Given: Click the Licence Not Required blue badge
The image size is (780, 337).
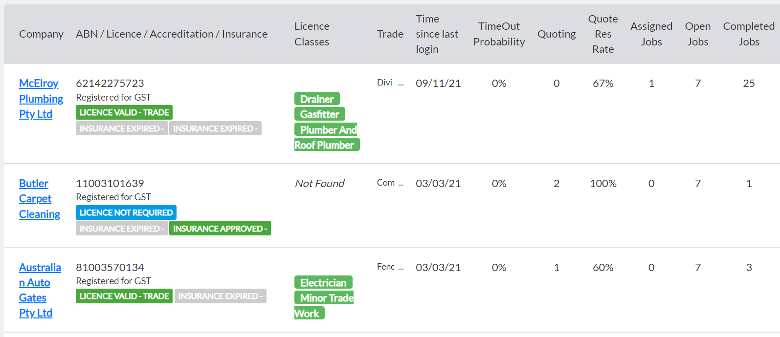Looking at the screenshot, I should [126, 212].
